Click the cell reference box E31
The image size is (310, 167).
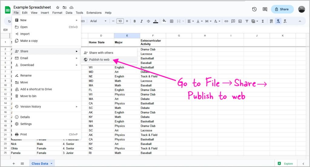6,30
